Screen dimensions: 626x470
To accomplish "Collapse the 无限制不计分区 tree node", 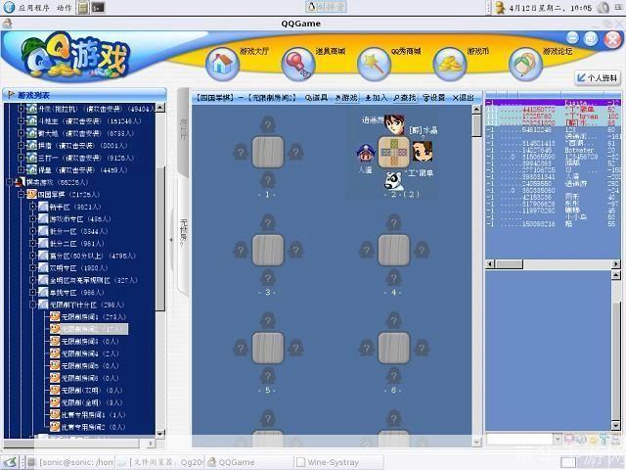I will point(33,305).
